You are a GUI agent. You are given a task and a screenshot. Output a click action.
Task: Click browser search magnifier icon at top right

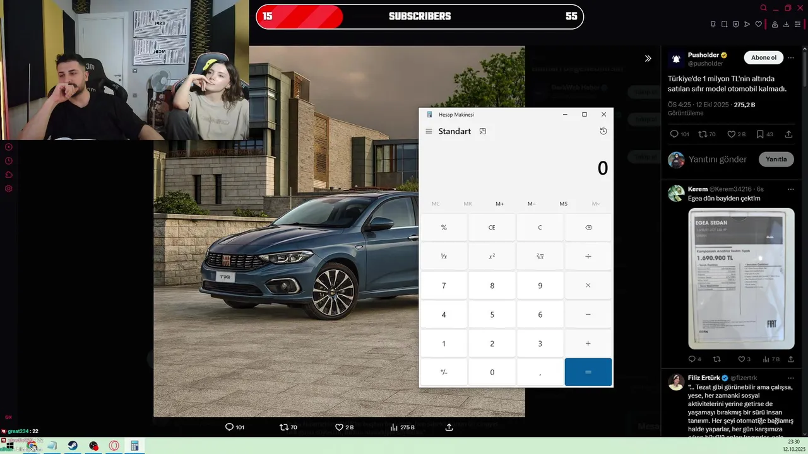click(764, 8)
